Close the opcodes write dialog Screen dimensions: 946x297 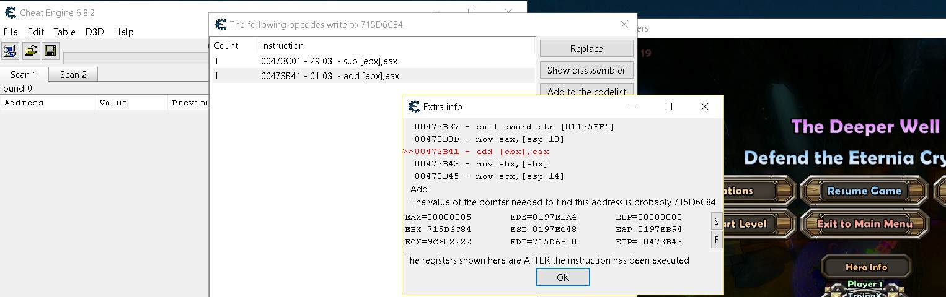[x=624, y=24]
